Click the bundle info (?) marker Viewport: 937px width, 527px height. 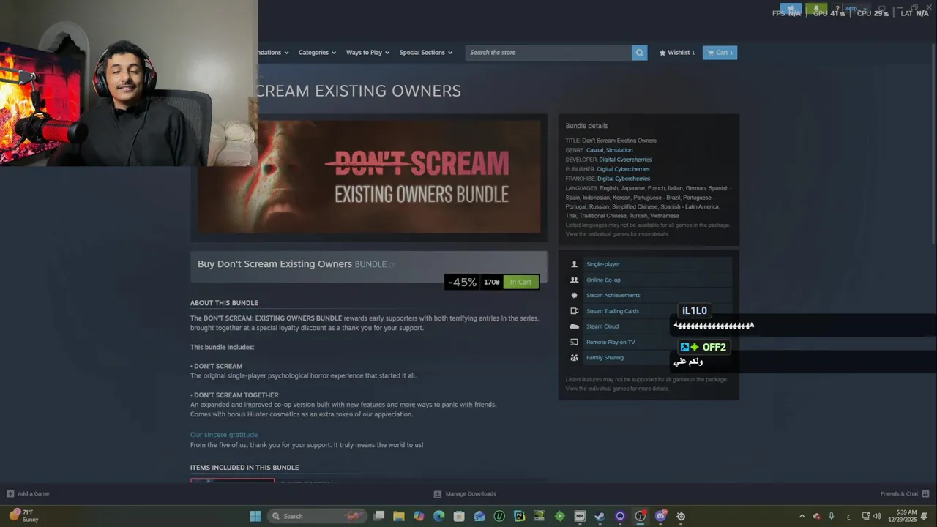coord(392,265)
